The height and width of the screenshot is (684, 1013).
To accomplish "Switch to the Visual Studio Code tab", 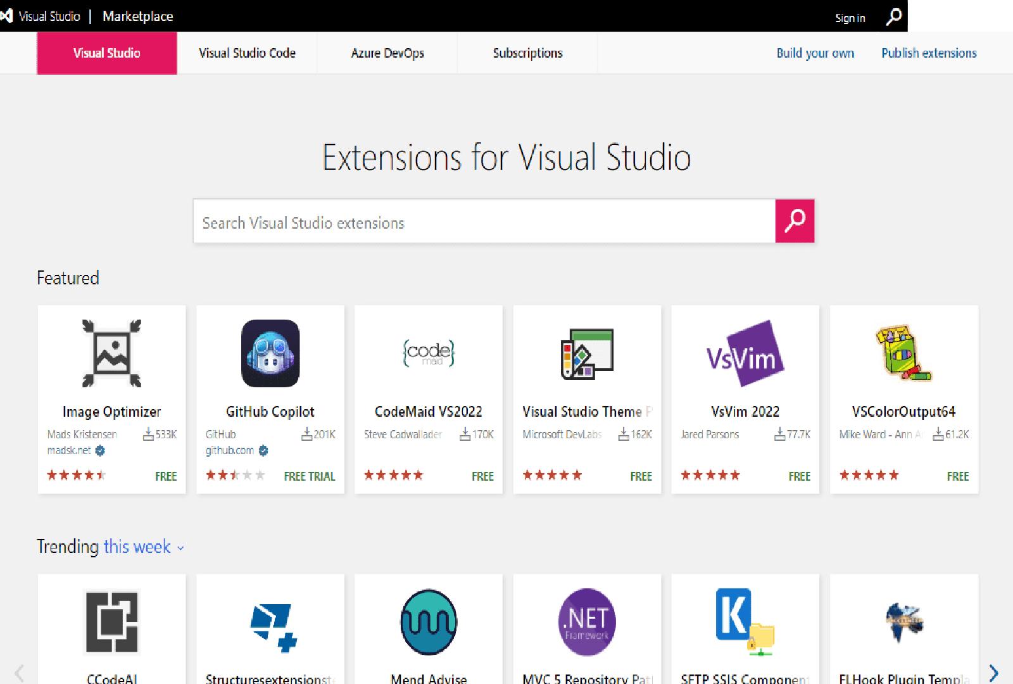I will 247,53.
